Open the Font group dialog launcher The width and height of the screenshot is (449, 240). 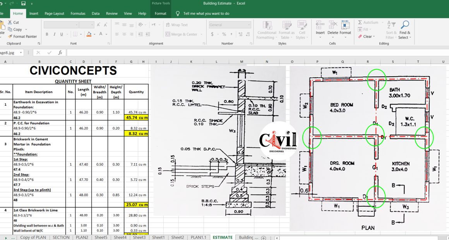tap(109, 43)
